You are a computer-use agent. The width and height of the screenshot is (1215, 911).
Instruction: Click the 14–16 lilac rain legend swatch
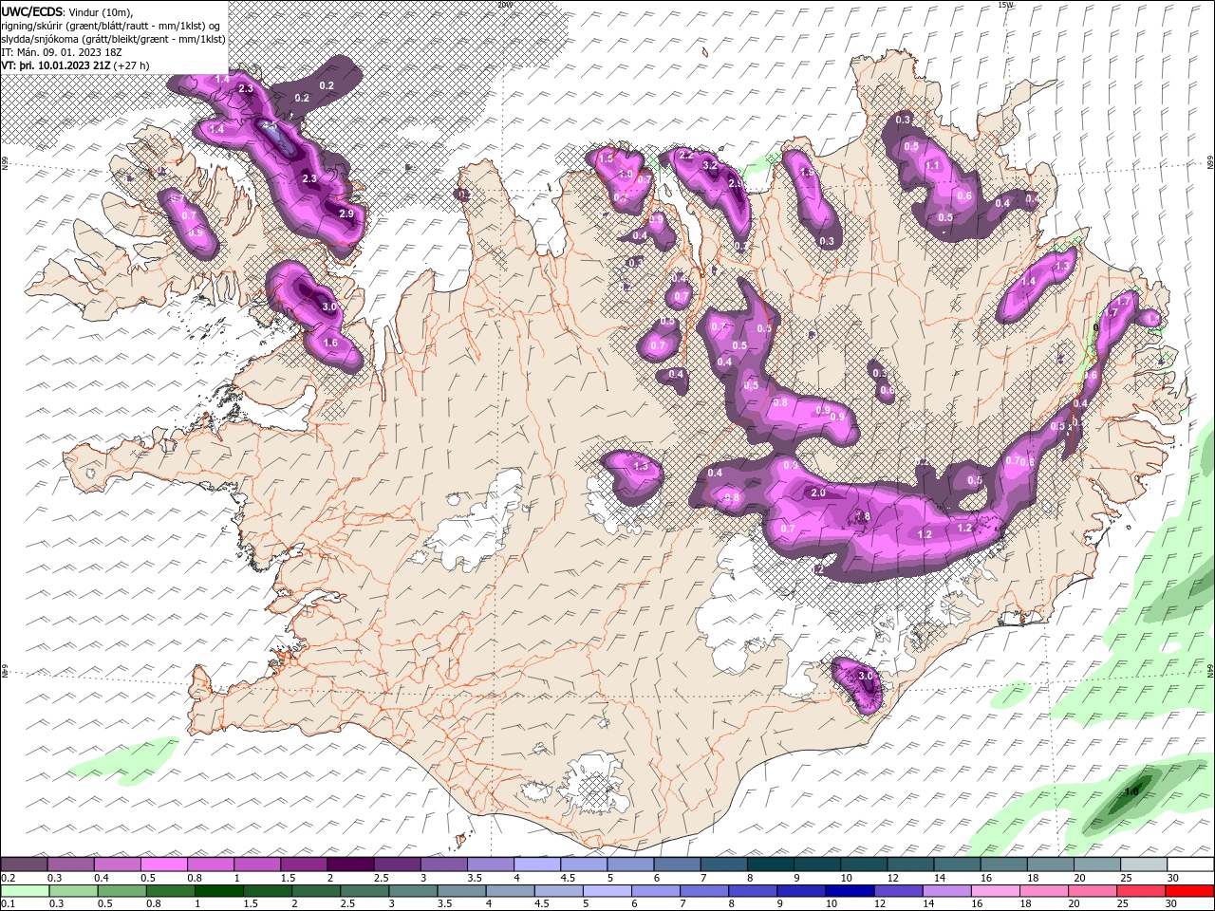point(946,890)
